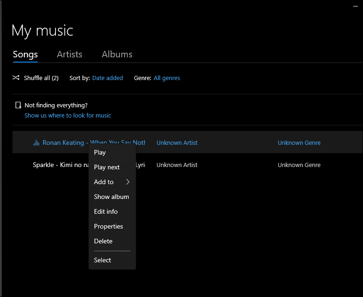Open the Date added sort dropdown
The image size is (363, 297).
(x=107, y=78)
